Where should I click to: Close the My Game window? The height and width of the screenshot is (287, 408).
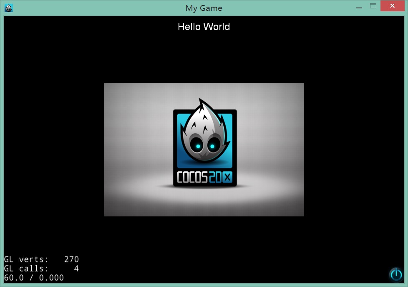[x=393, y=6]
